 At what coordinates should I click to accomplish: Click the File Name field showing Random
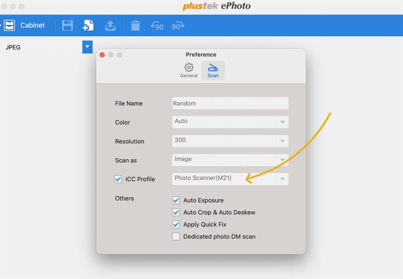(230, 103)
